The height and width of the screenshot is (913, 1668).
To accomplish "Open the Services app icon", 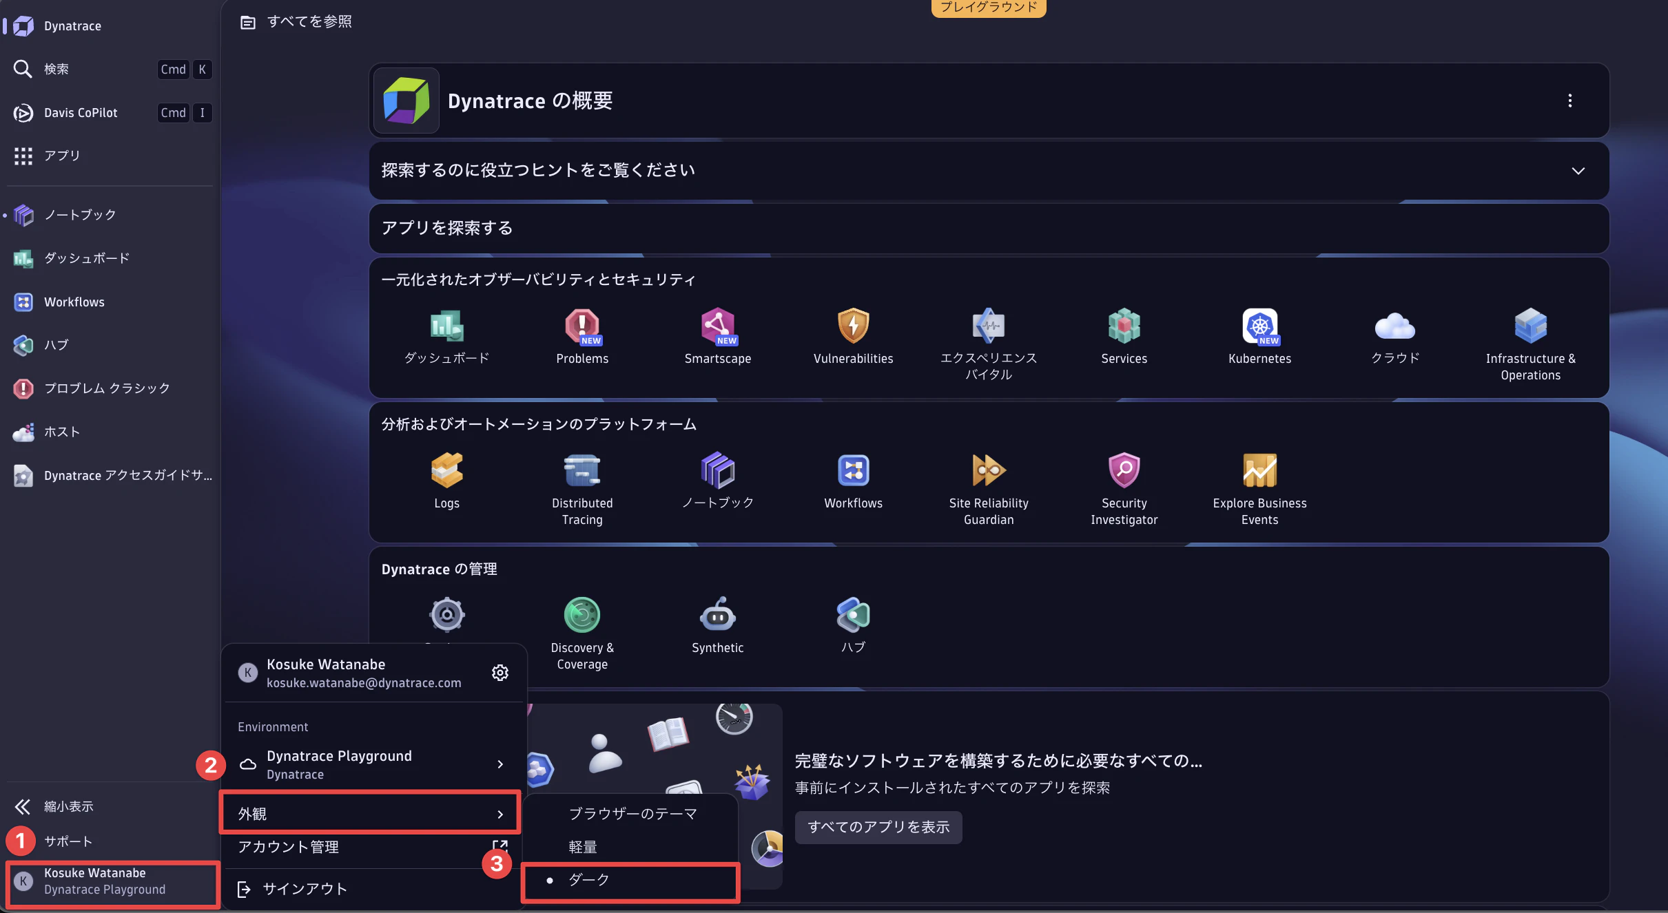I will pos(1124,326).
